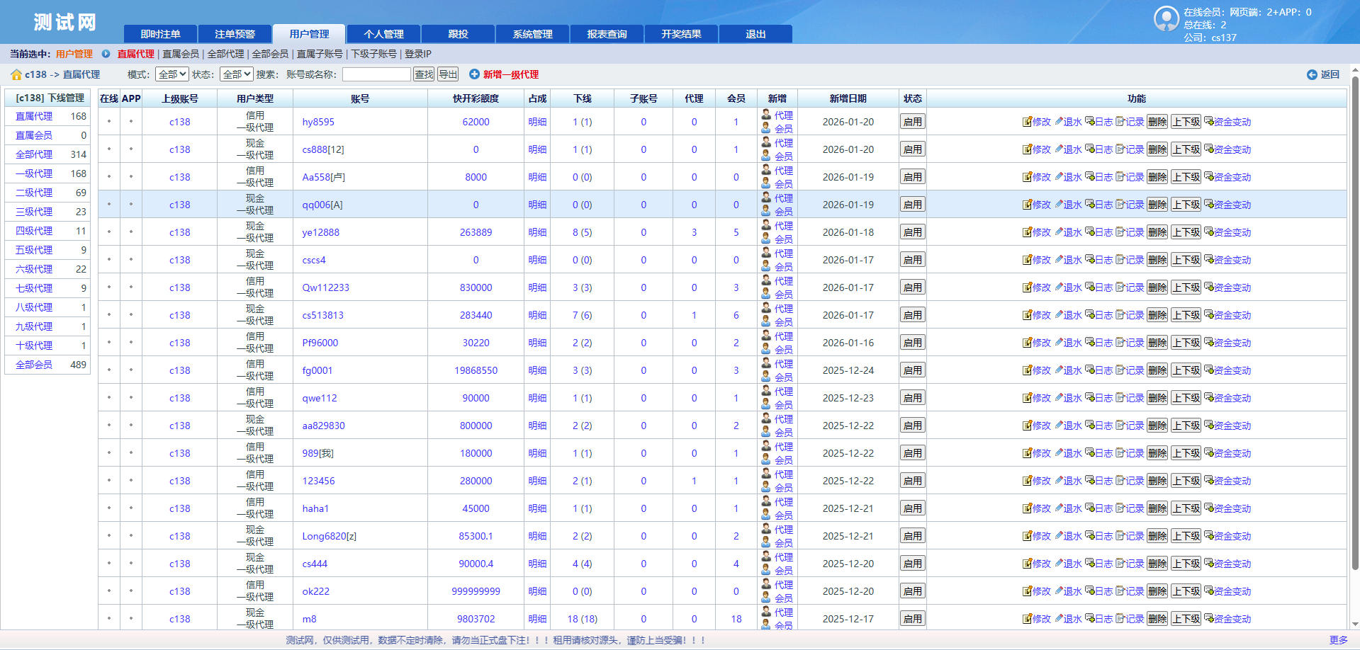Open the 报表查询 tab
The height and width of the screenshot is (650, 1360).
tap(607, 34)
